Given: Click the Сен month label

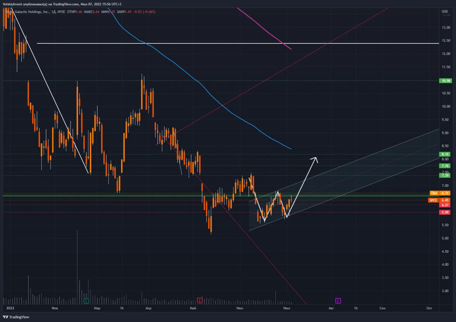Looking at the screenshot, I should 383,308.
